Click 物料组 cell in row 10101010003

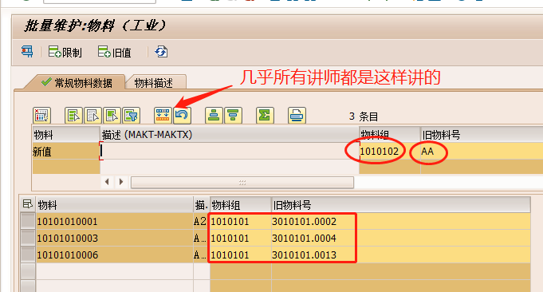[x=240, y=238]
